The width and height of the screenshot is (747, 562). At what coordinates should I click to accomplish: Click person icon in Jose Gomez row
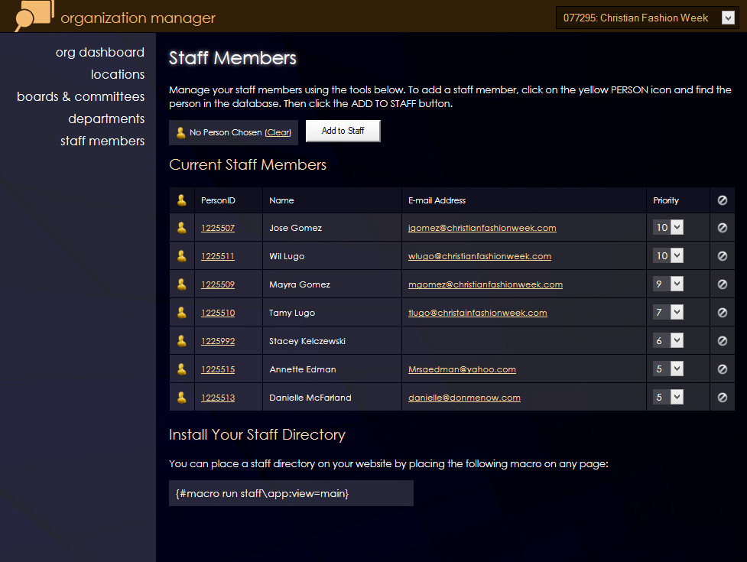pos(181,228)
